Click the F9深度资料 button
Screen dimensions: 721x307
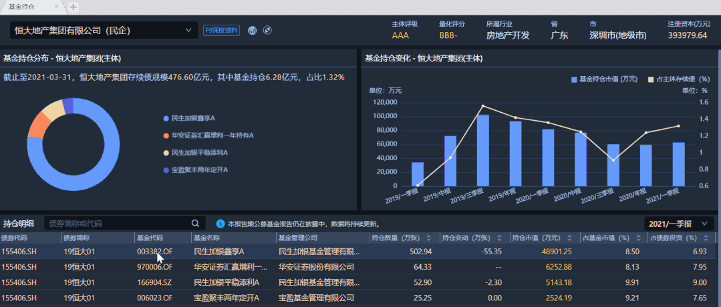(x=222, y=30)
